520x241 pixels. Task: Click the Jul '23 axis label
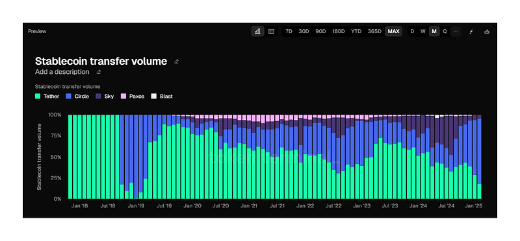click(389, 205)
